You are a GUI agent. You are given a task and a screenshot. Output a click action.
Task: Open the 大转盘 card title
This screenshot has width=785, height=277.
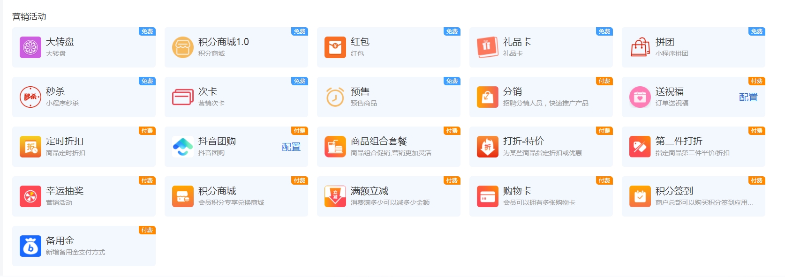(x=60, y=42)
